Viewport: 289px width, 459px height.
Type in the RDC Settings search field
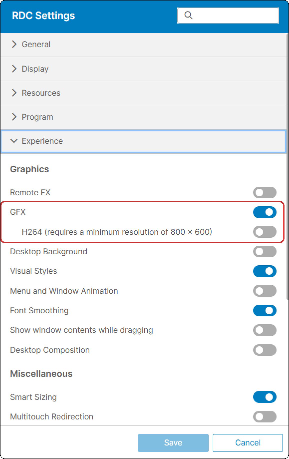(x=235, y=16)
